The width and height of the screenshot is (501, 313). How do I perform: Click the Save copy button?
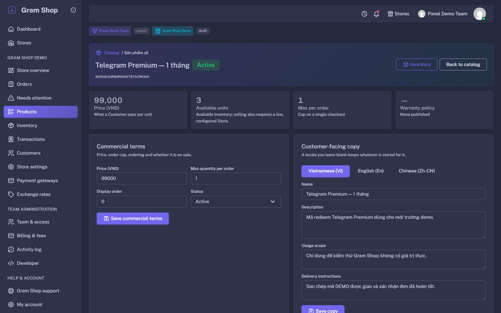tap(323, 309)
